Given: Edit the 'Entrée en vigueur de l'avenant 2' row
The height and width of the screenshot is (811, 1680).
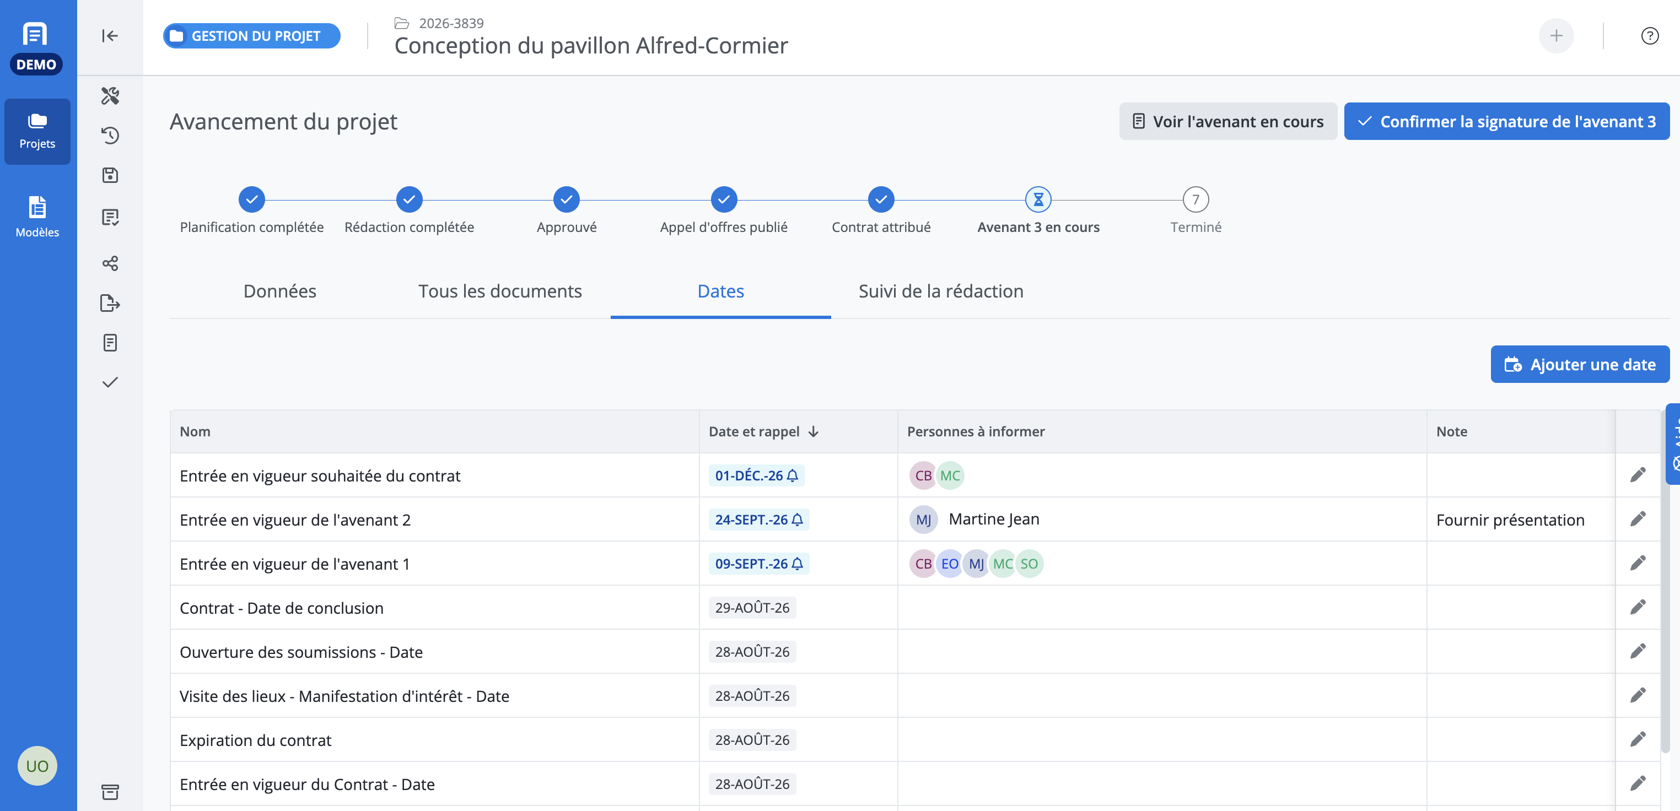Looking at the screenshot, I should click(x=1638, y=520).
